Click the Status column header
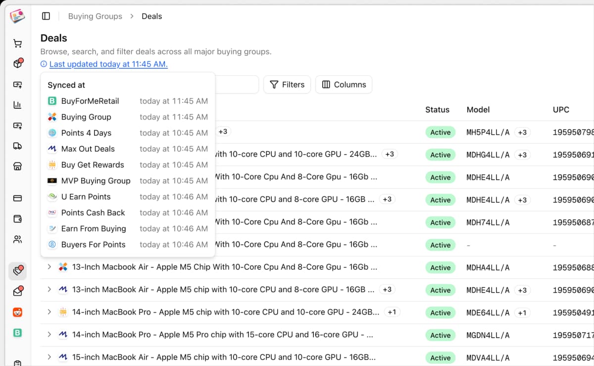Screen dimensions: 594x366 [x=437, y=110]
